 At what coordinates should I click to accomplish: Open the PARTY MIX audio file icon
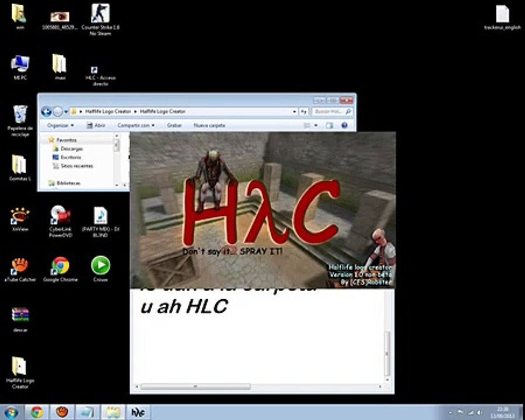100,222
